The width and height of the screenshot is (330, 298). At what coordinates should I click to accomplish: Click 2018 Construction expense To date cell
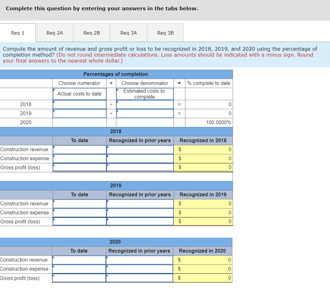80,159
